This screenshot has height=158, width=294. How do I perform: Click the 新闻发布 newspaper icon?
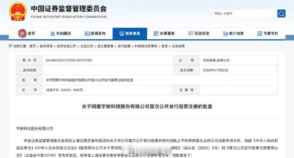pos(87,34)
